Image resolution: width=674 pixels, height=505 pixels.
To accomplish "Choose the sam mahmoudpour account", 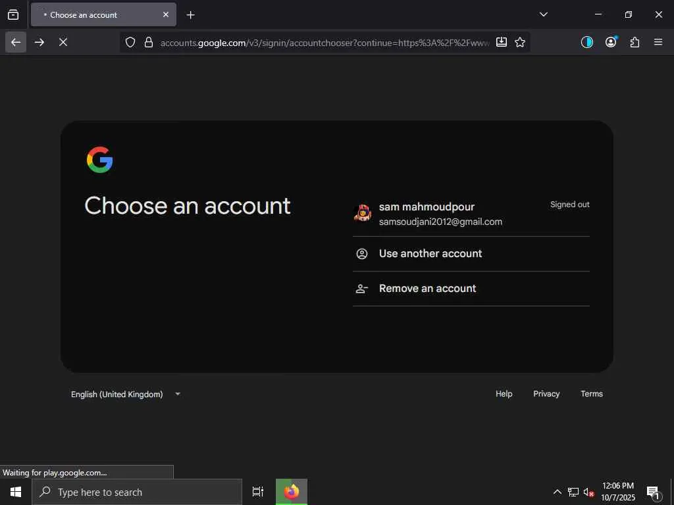I will [471, 214].
